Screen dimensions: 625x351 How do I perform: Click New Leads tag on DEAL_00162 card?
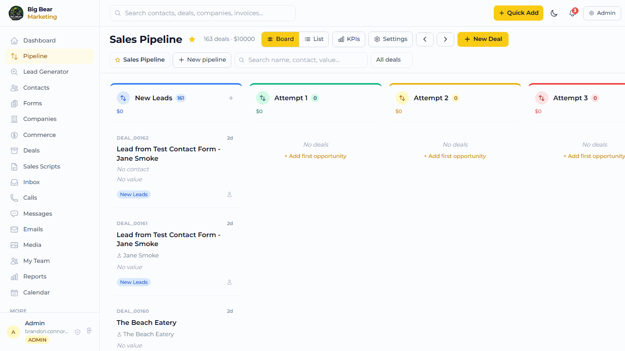pyautogui.click(x=134, y=195)
